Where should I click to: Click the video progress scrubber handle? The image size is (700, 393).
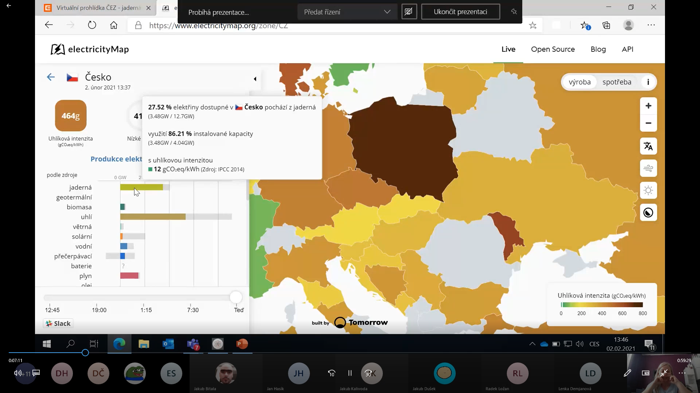click(x=85, y=353)
